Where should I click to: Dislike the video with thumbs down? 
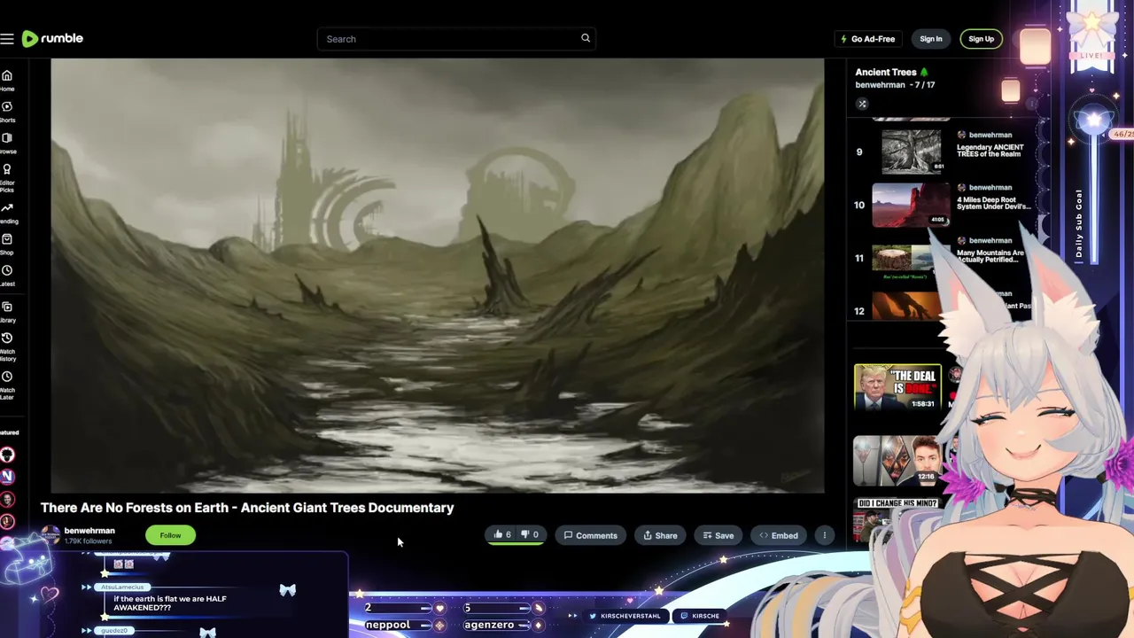530,534
